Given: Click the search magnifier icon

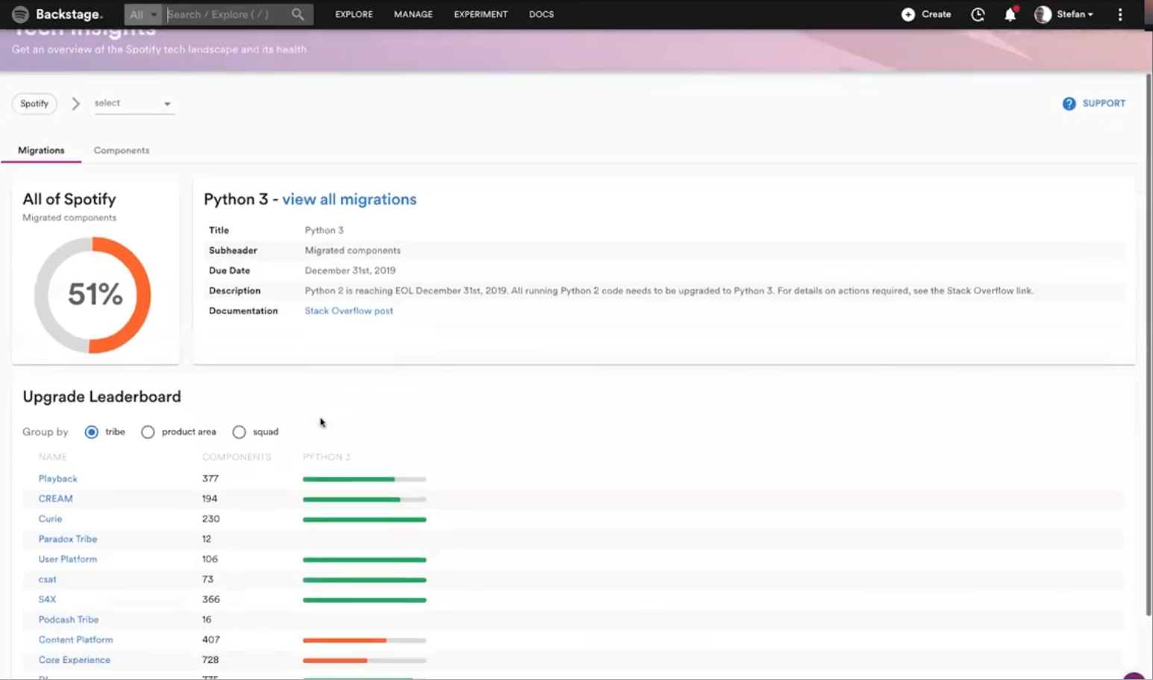Looking at the screenshot, I should 298,14.
